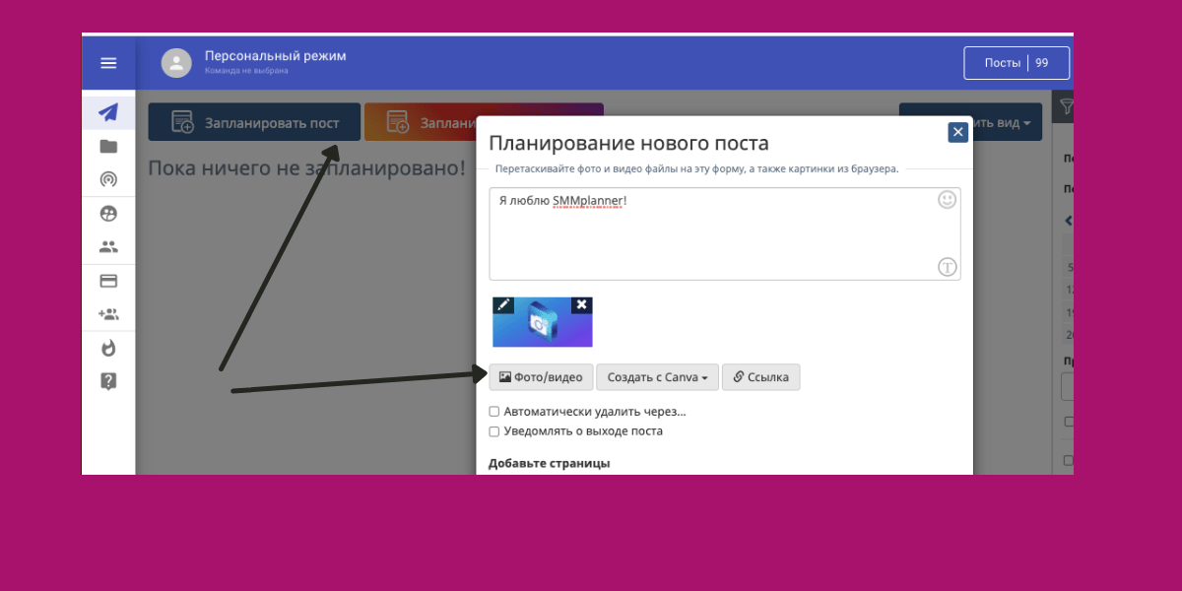Click the question mark help icon
Image resolution: width=1182 pixels, height=591 pixels.
click(108, 381)
